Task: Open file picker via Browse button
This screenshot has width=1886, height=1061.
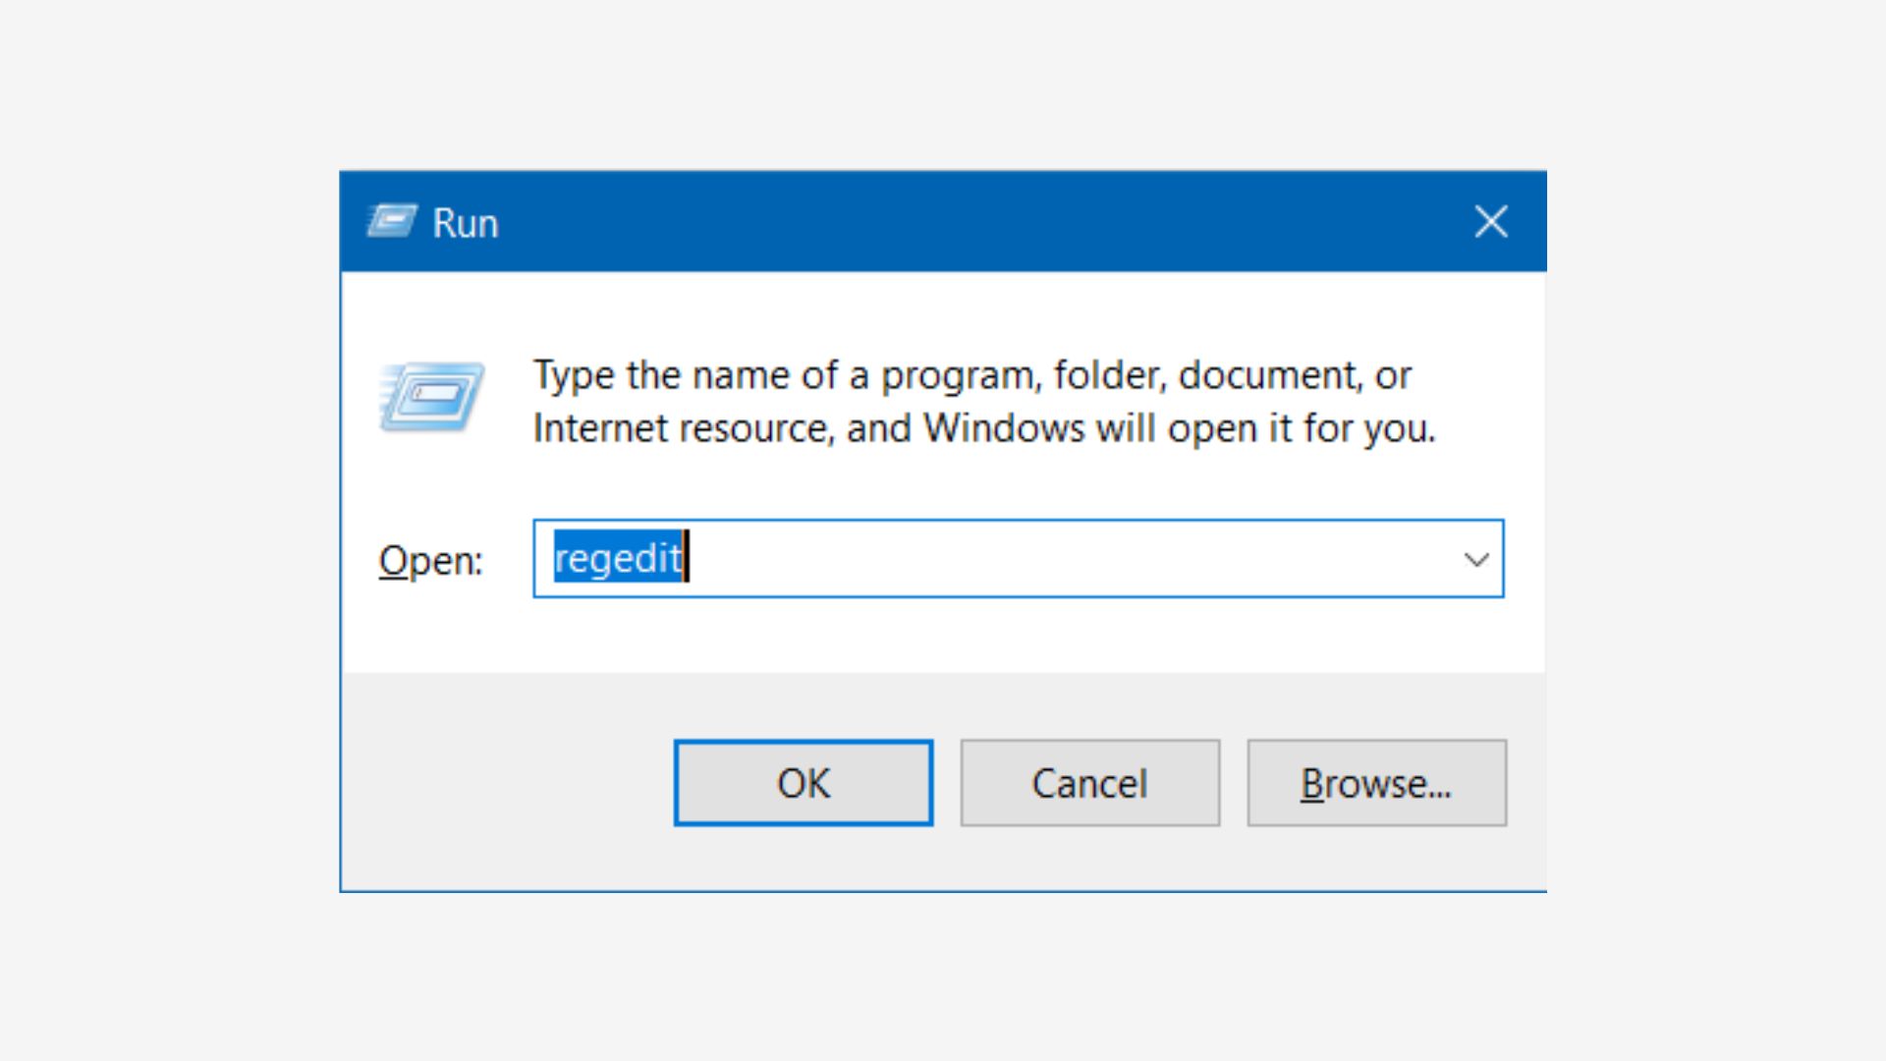Action: [1376, 783]
